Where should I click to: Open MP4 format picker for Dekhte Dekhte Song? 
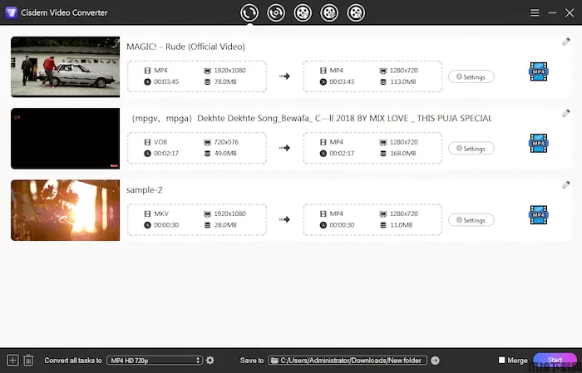tap(538, 145)
